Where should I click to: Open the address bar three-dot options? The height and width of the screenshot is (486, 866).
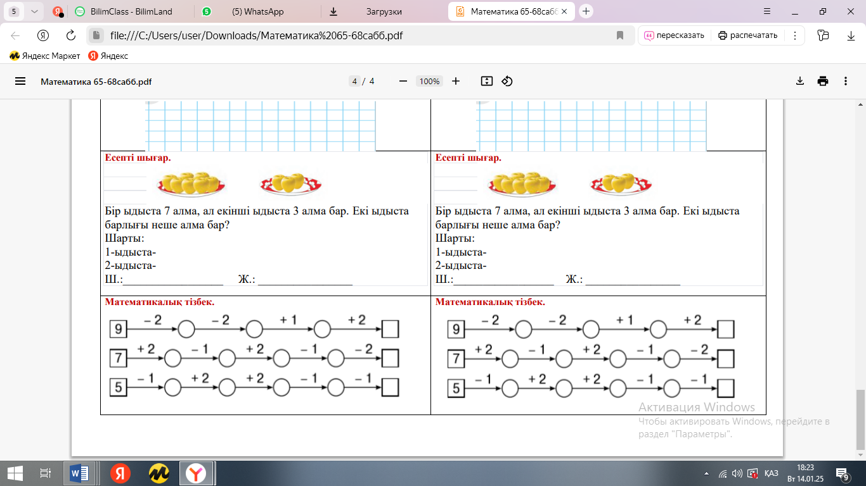[794, 35]
